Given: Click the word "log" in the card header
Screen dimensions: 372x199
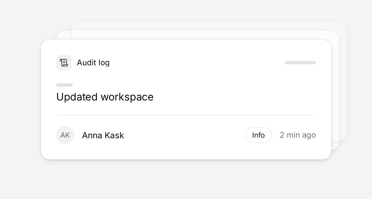Looking at the screenshot, I should pyautogui.click(x=104, y=63).
